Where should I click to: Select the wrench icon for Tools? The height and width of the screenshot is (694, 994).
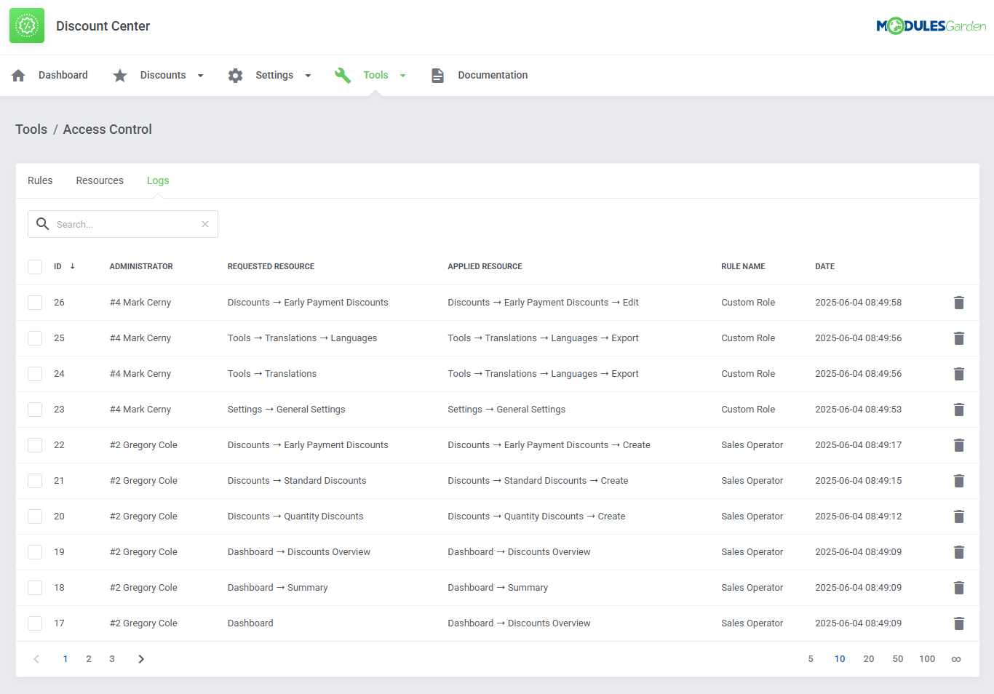(x=343, y=74)
